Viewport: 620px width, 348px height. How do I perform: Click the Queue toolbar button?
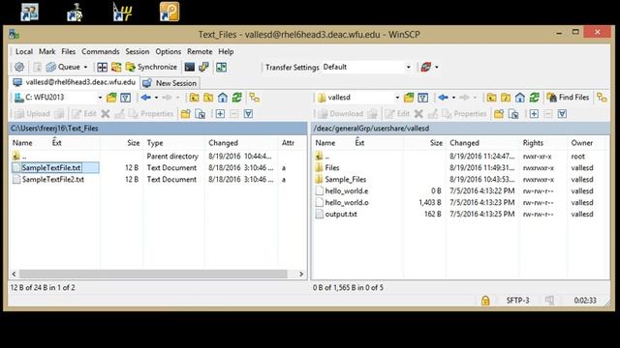[x=63, y=67]
